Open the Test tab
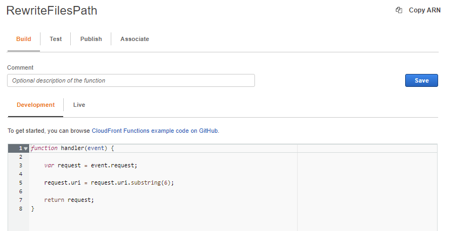450x231 pixels. pyautogui.click(x=56, y=39)
